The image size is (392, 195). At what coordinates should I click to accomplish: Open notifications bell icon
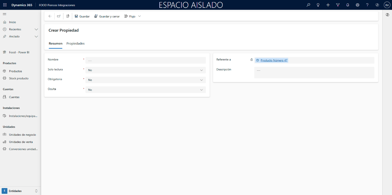(x=348, y=5)
